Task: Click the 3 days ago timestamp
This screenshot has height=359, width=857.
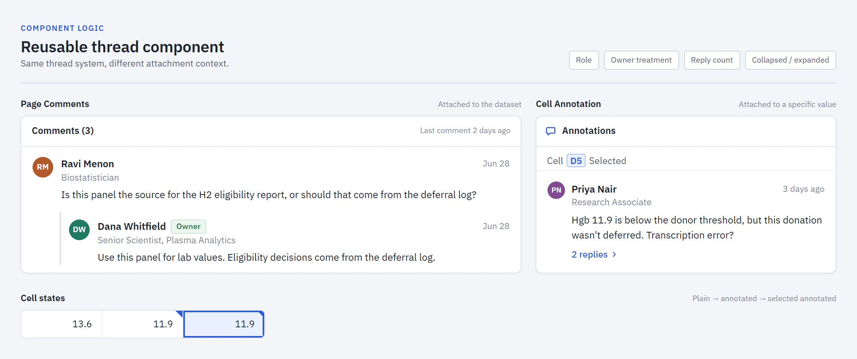Action: coord(803,189)
